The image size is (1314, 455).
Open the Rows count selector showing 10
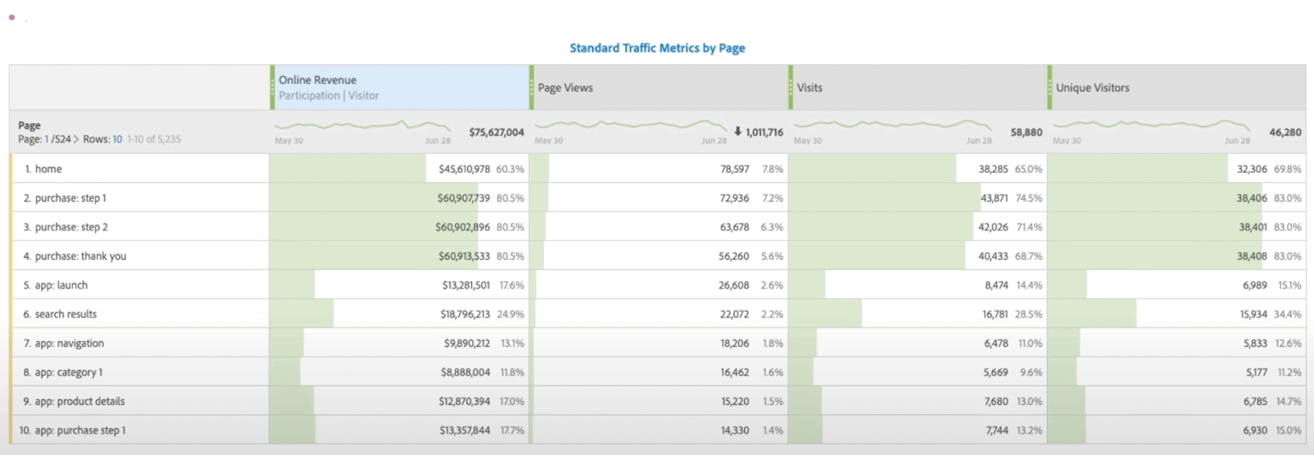(x=117, y=139)
